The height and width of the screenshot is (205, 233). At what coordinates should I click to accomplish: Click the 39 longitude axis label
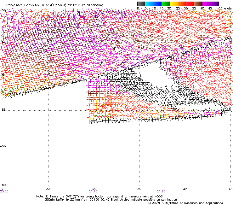tap(139, 189)
